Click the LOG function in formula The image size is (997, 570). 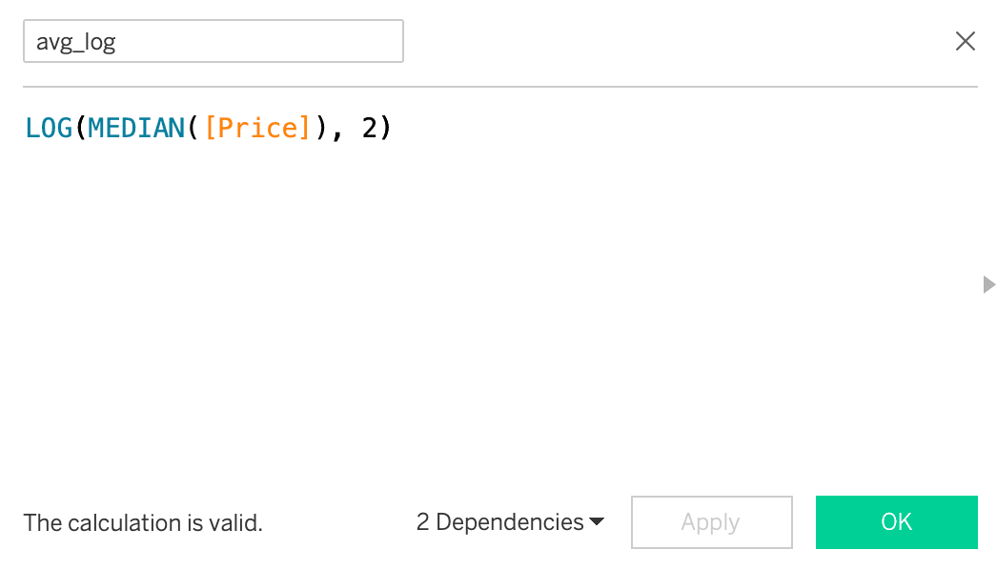tap(49, 128)
